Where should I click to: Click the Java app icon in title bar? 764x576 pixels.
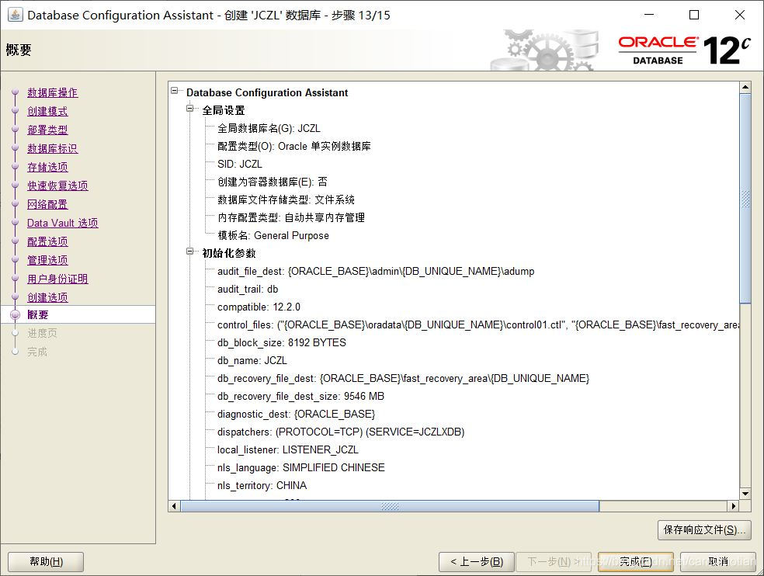tap(15, 15)
